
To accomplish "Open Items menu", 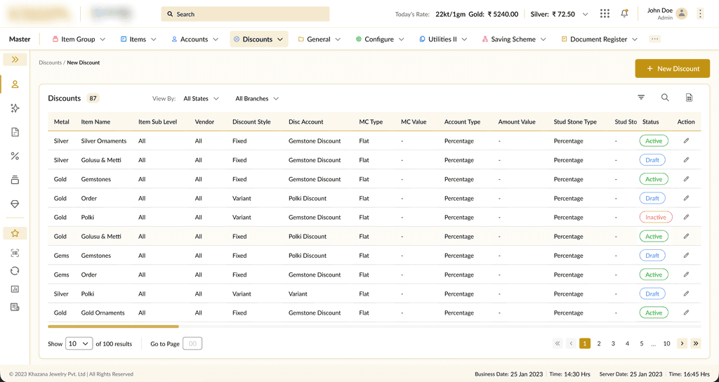I will point(138,39).
